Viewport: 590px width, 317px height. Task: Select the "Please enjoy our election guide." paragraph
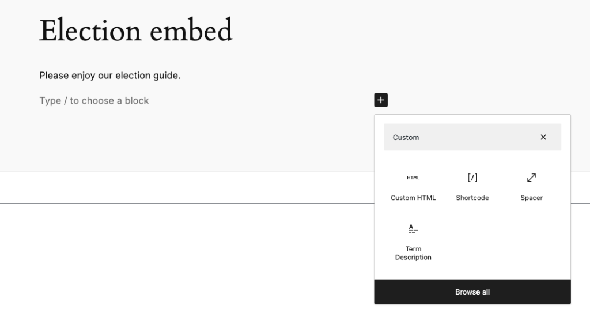click(x=109, y=76)
